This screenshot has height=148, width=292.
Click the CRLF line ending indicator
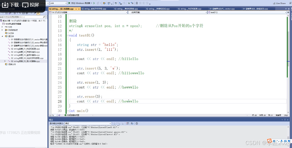(x=286, y=115)
